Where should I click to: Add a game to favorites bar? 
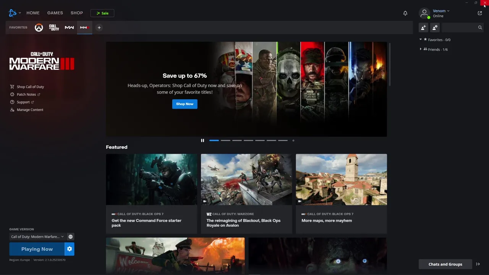coord(99,27)
